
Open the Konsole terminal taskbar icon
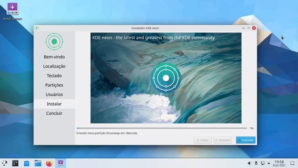[15, 163]
